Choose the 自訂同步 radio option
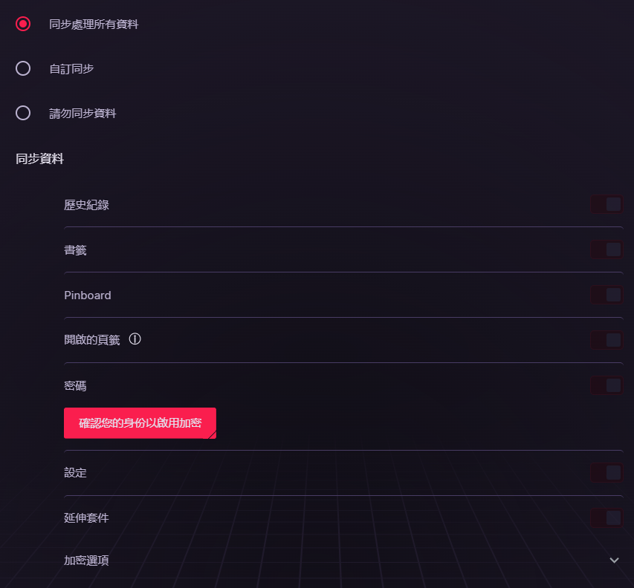 [23, 68]
